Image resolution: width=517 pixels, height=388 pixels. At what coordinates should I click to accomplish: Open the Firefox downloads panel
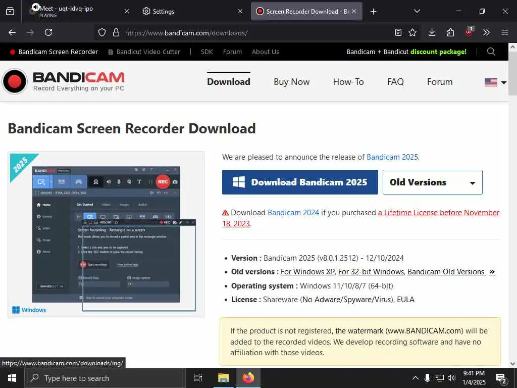tap(432, 32)
